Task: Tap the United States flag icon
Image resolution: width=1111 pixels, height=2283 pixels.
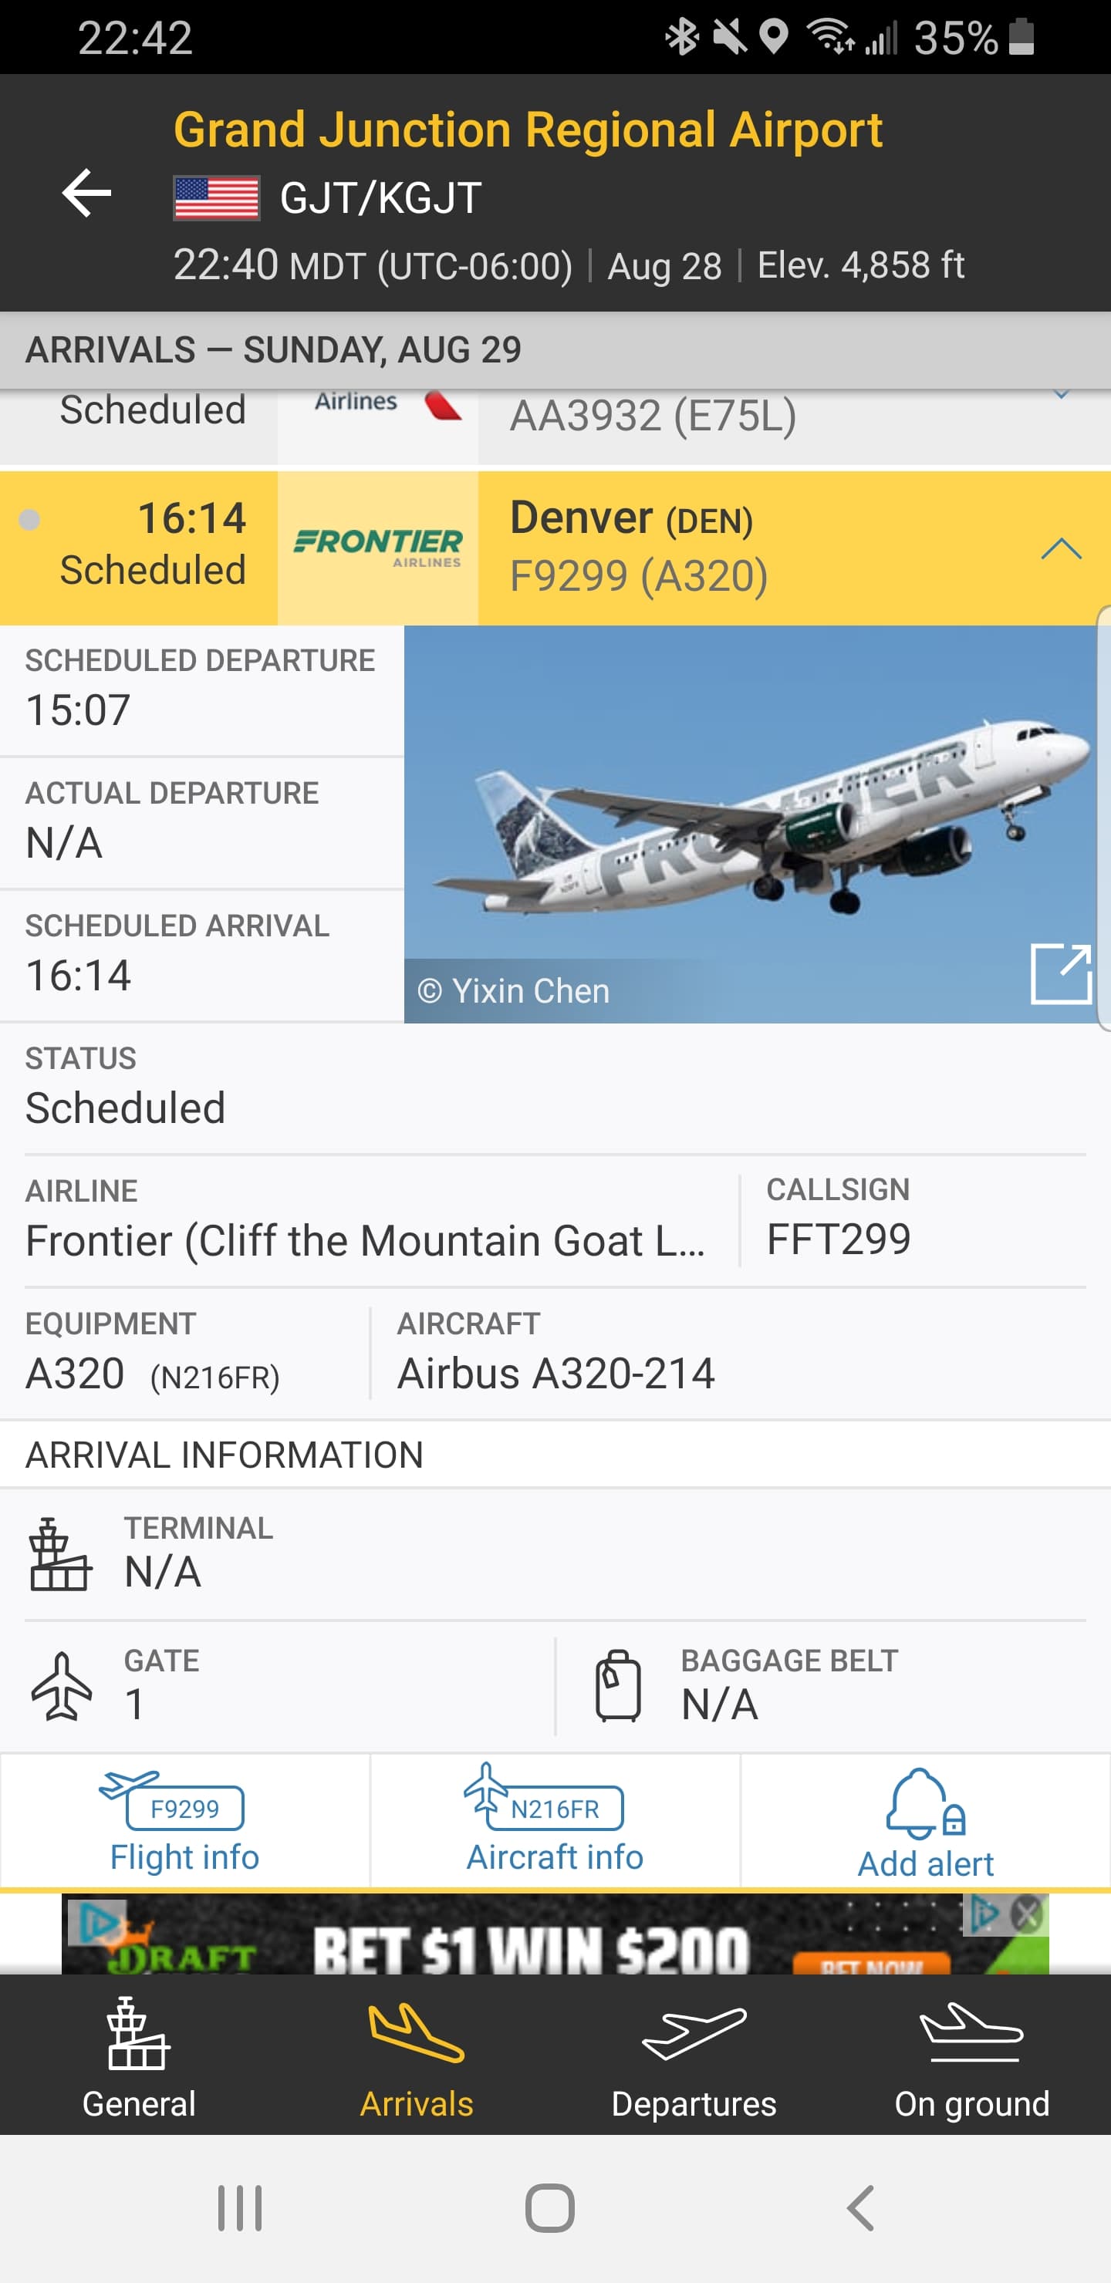Action: (216, 197)
